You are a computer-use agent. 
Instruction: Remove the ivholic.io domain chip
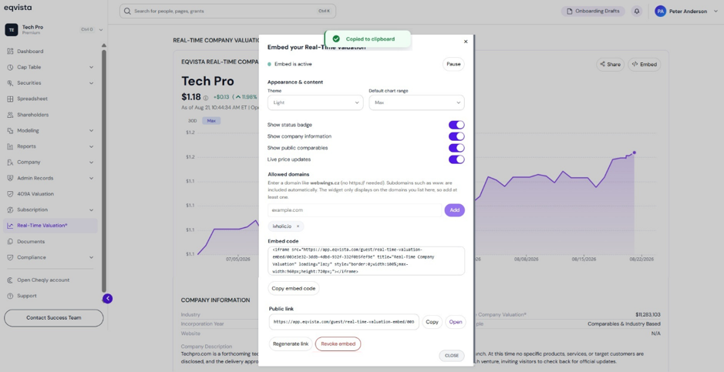[x=298, y=226]
